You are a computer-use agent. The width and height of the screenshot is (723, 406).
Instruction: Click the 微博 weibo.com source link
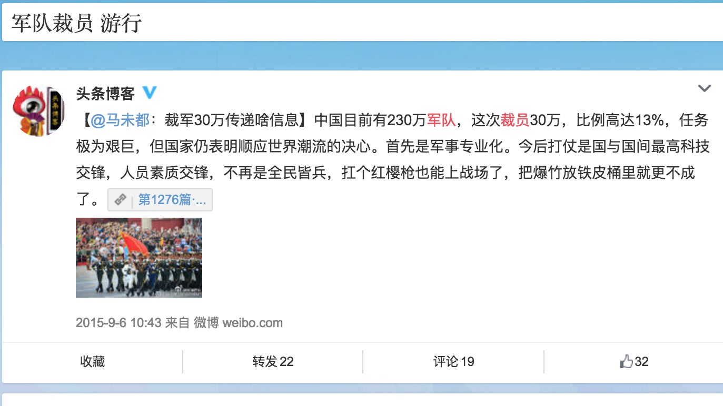(x=238, y=322)
